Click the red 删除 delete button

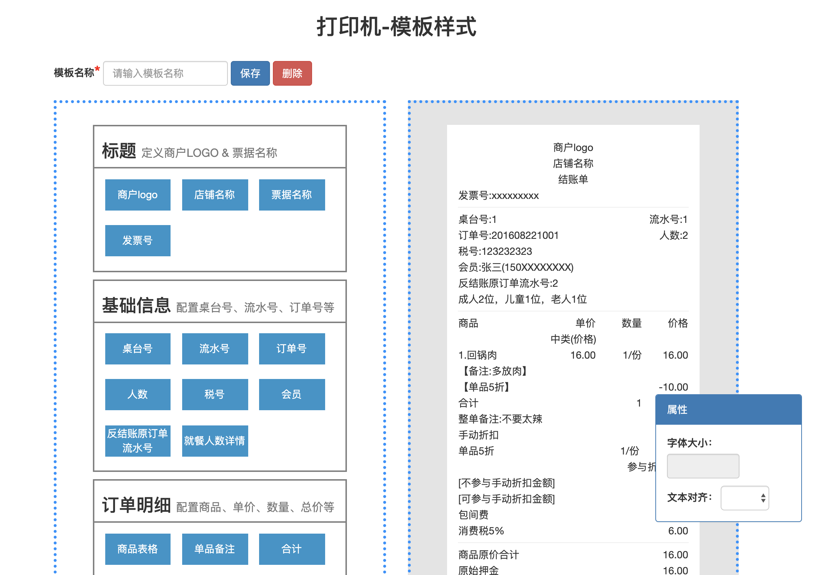coord(292,73)
